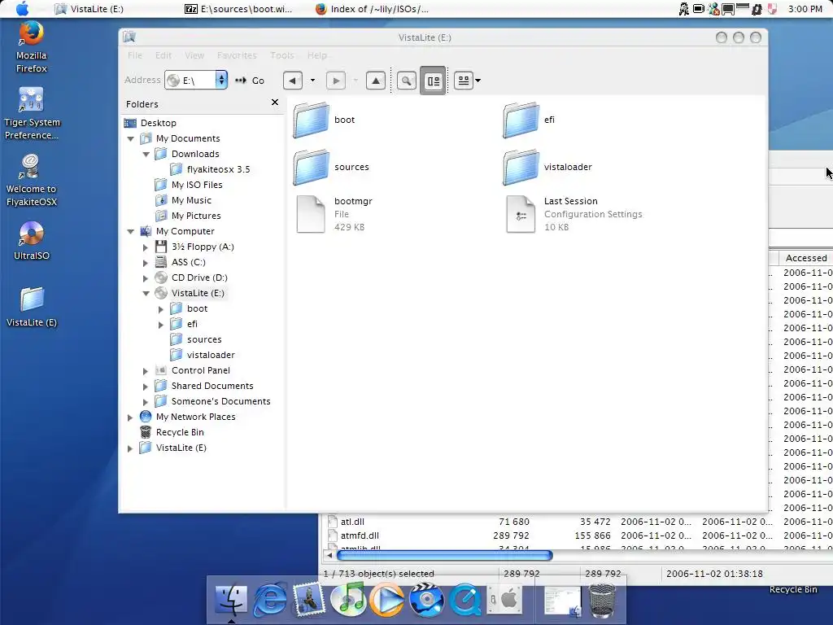This screenshot has height=625, width=833.
Task: Select My ISO Files in tree
Action: 197,185
